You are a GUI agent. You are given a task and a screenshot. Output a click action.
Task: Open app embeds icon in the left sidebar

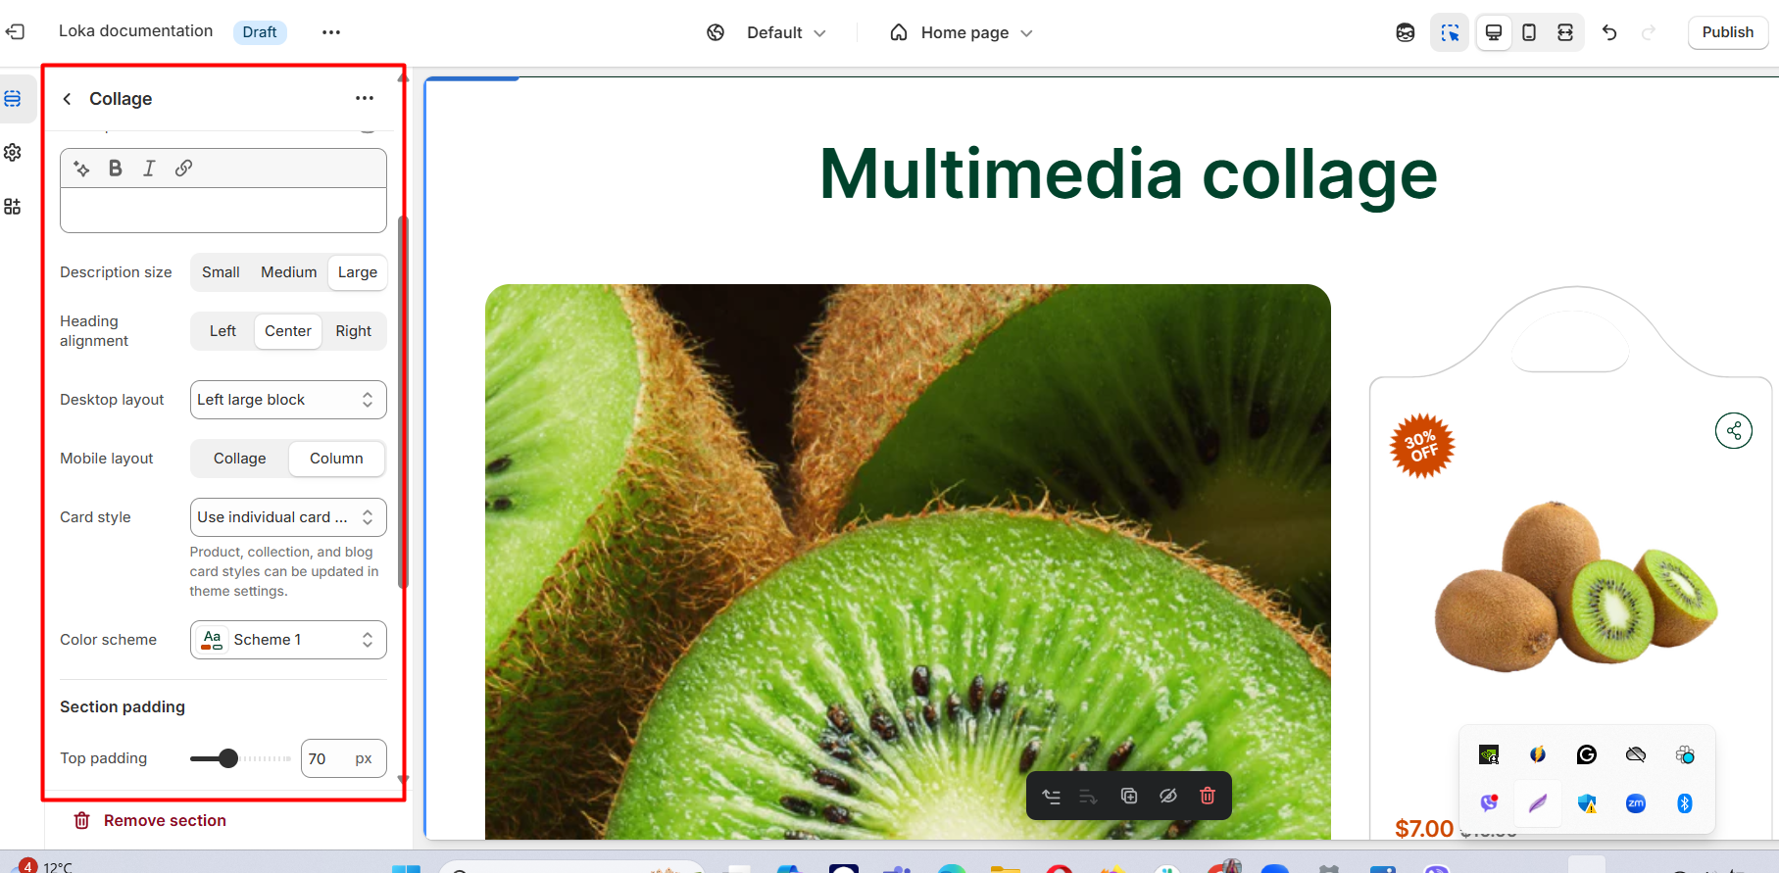13,207
